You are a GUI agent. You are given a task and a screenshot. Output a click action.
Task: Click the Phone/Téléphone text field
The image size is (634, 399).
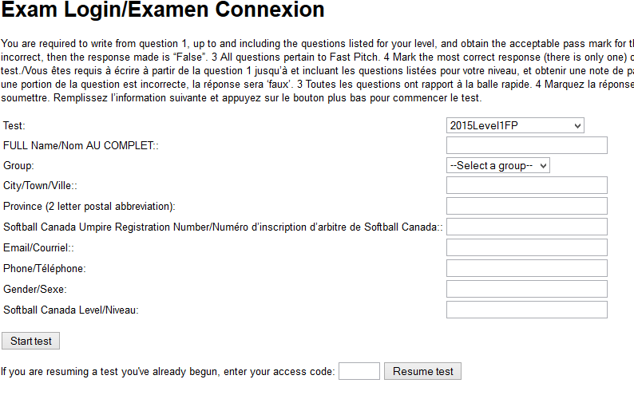[527, 268]
